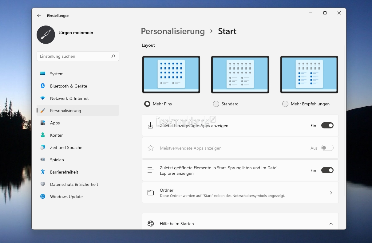Screen dimensions: 372x243
Task: Open Ordner settings via chevron arrow
Action: point(331,193)
